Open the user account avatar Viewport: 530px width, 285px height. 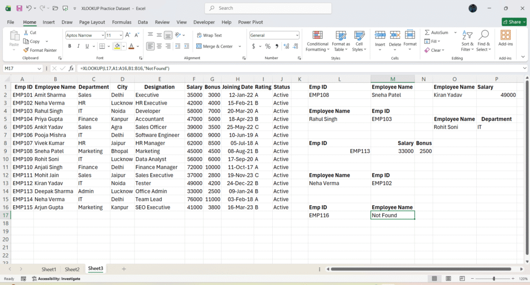473,8
